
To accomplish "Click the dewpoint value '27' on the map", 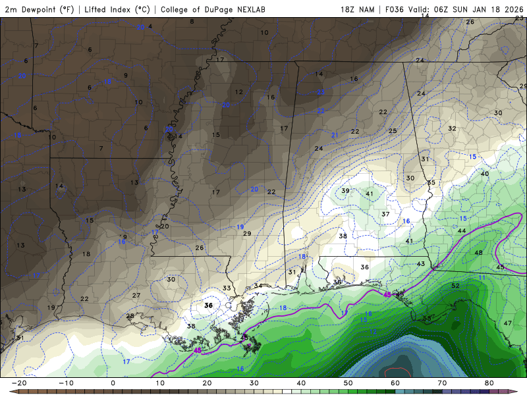I will pyautogui.click(x=136, y=295).
